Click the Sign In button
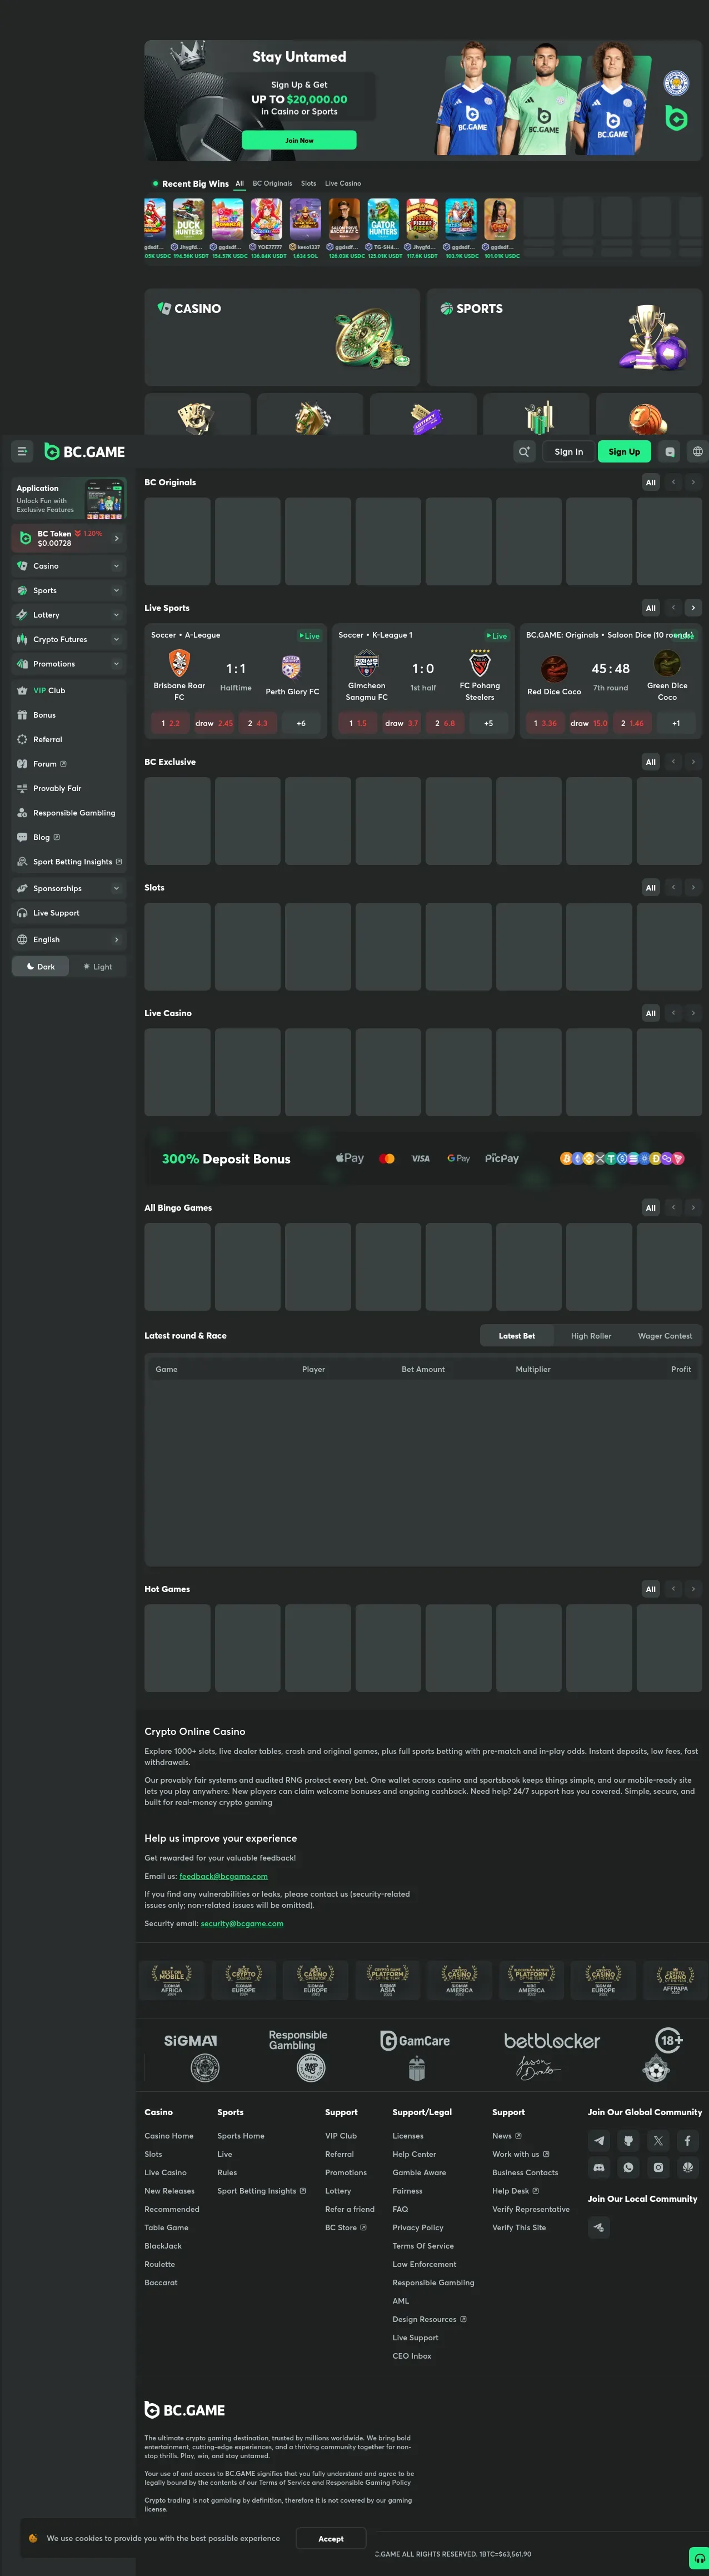The height and width of the screenshot is (2576, 709). coord(569,451)
